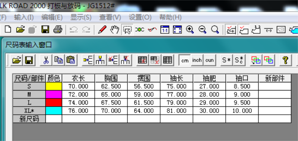Switch units to cun

coord(209,60)
